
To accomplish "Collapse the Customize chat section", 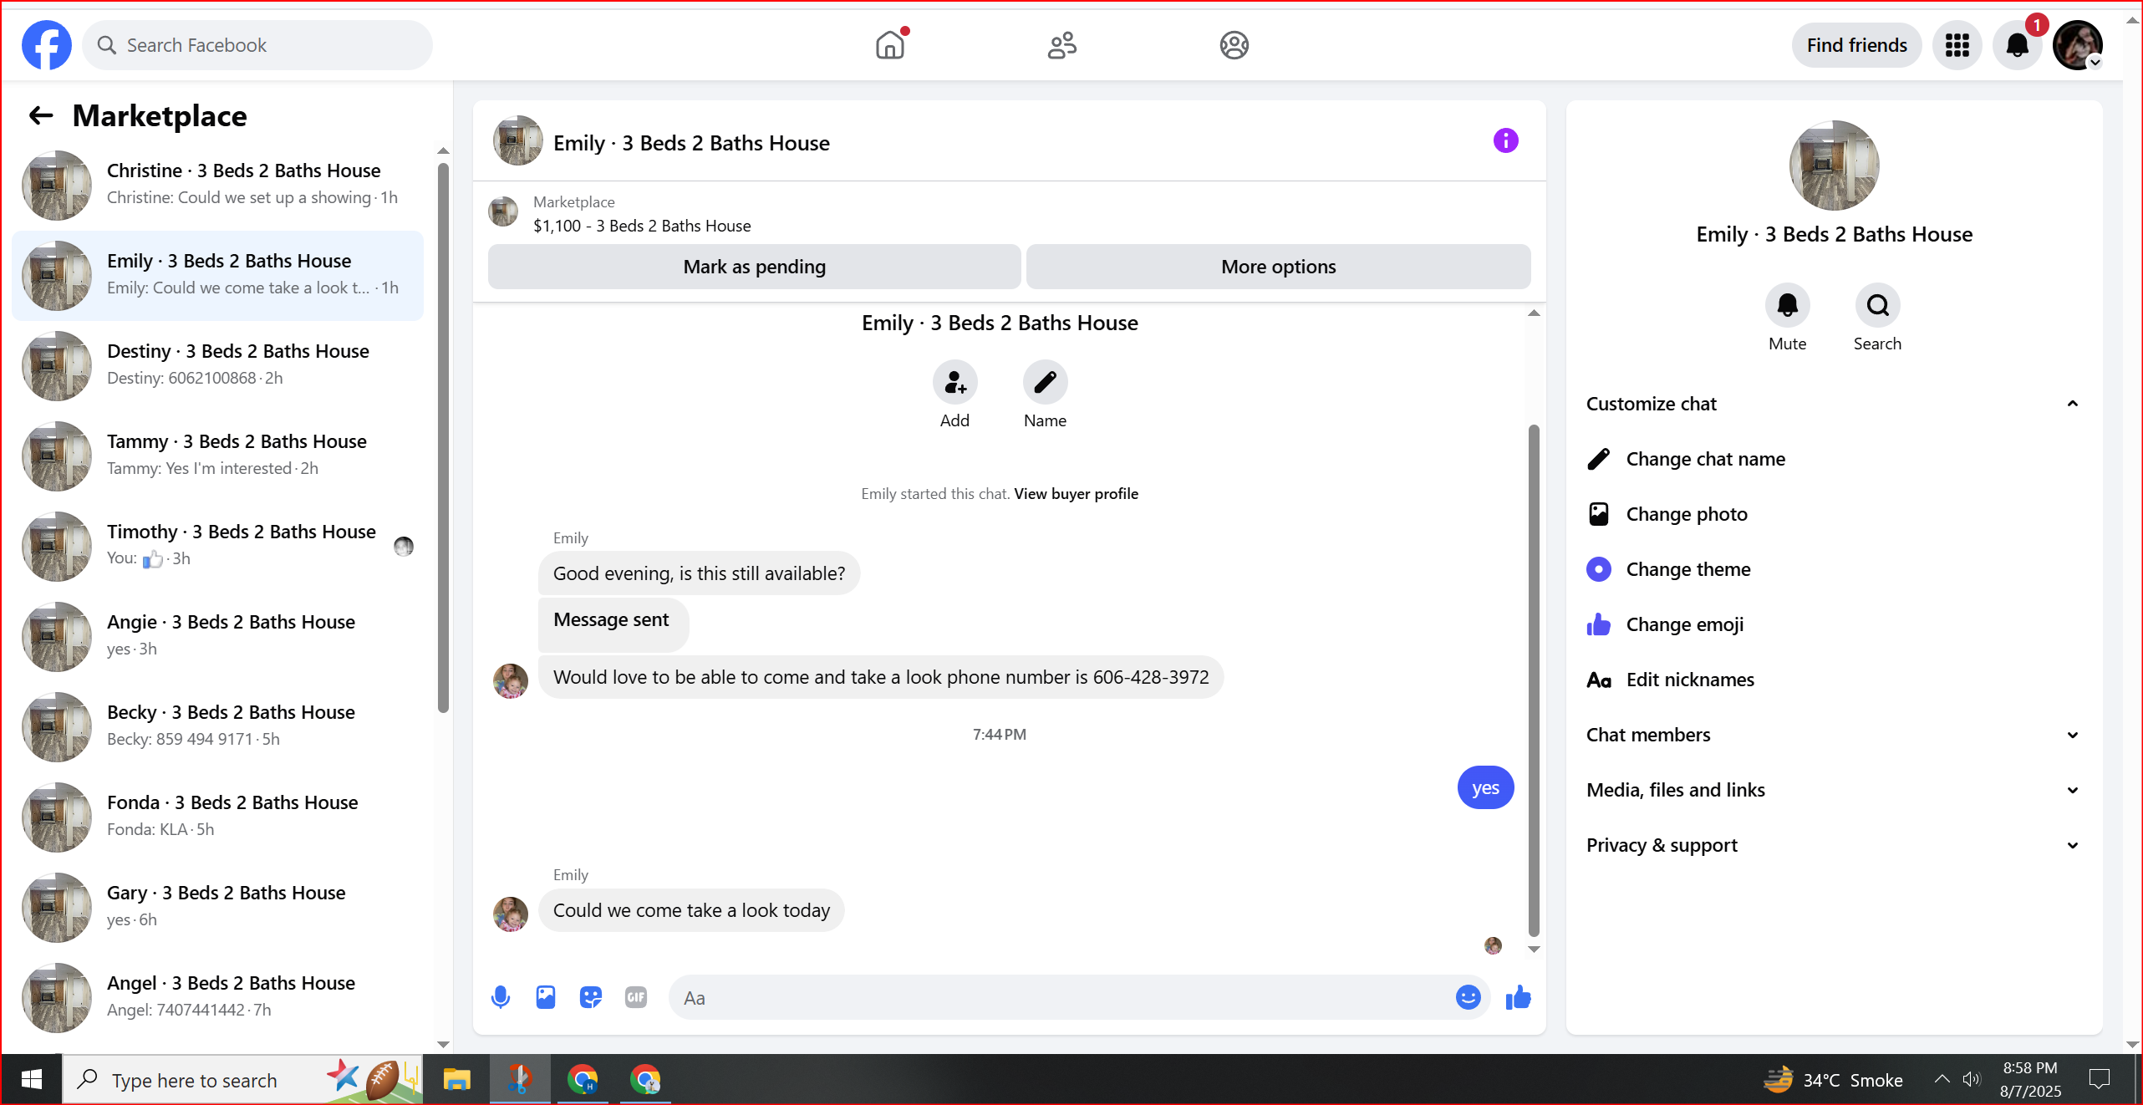I will [1835, 404].
